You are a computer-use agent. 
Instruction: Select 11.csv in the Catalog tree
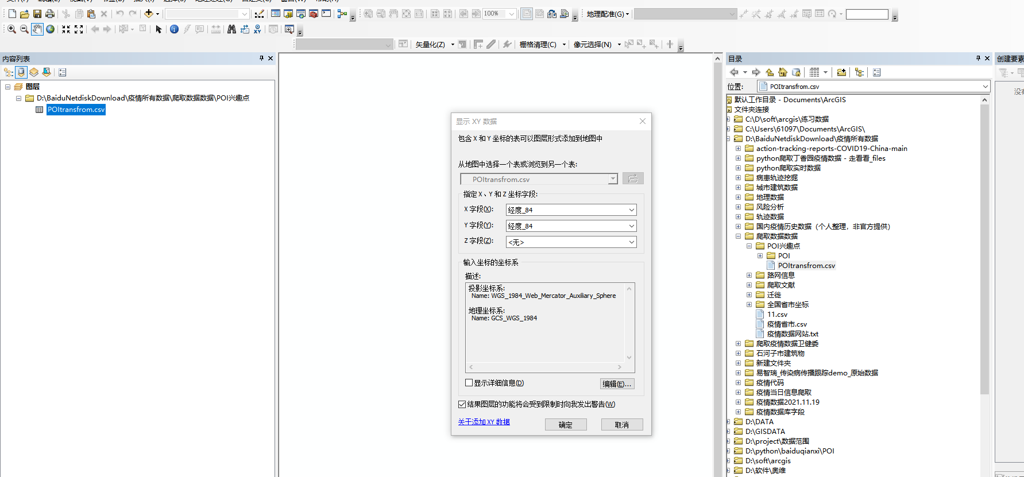tap(777, 314)
